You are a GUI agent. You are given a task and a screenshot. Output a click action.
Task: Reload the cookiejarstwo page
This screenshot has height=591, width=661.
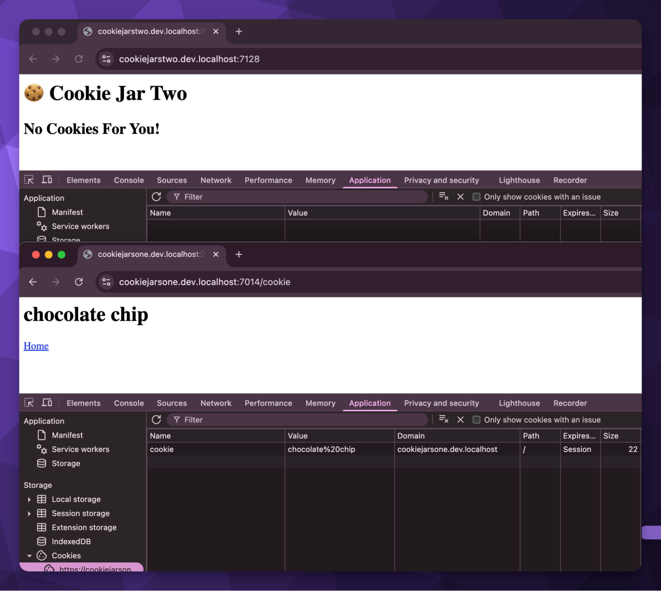coord(79,59)
